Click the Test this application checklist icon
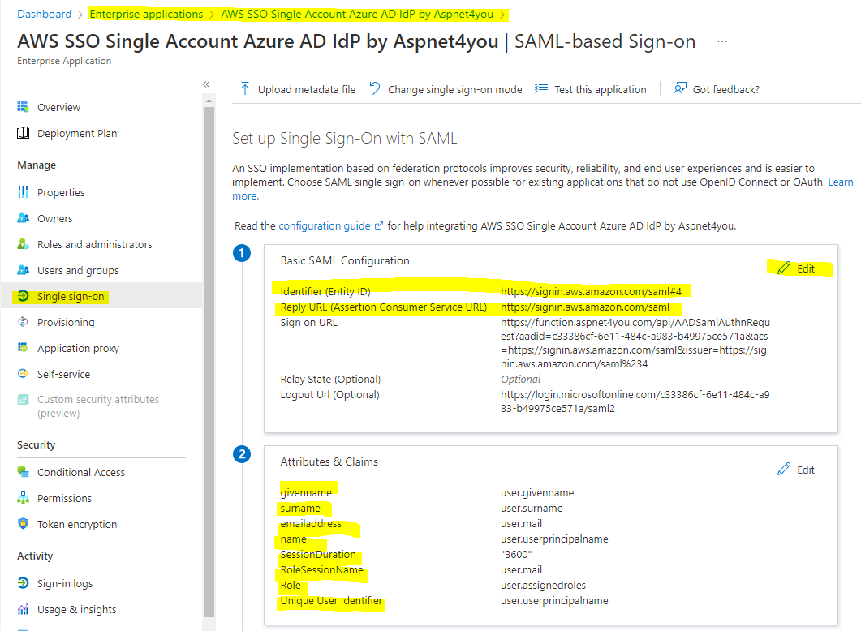 pos(541,89)
